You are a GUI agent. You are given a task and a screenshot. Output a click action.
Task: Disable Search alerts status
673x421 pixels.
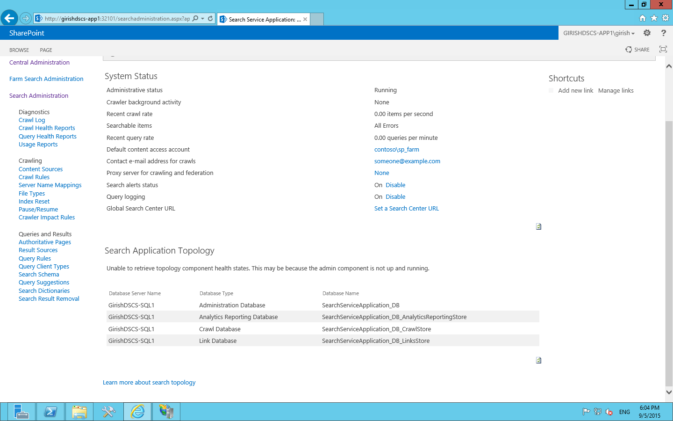[x=395, y=185]
